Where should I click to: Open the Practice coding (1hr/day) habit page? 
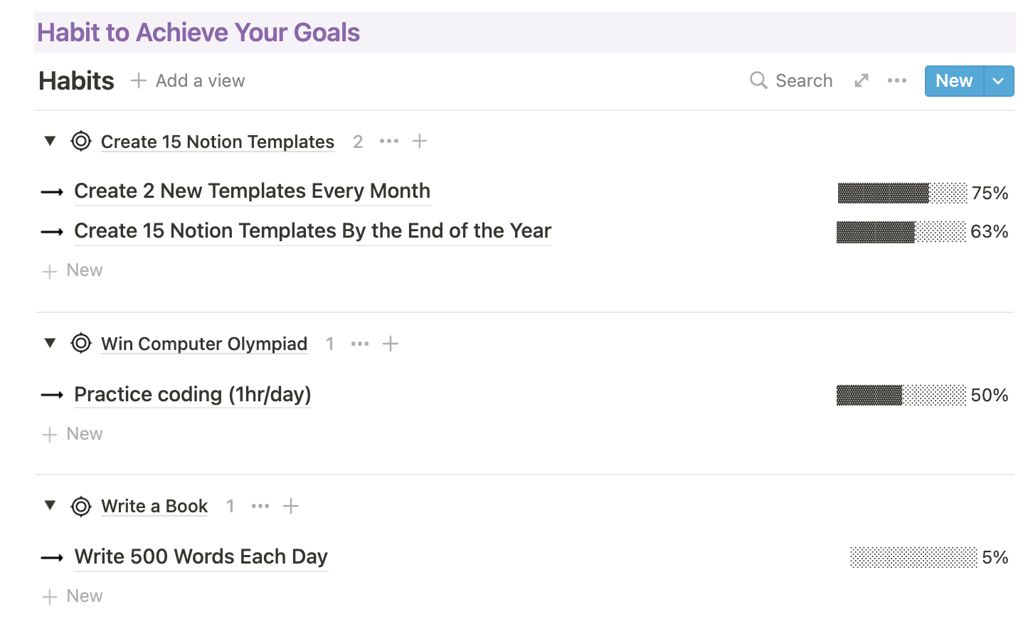[192, 394]
